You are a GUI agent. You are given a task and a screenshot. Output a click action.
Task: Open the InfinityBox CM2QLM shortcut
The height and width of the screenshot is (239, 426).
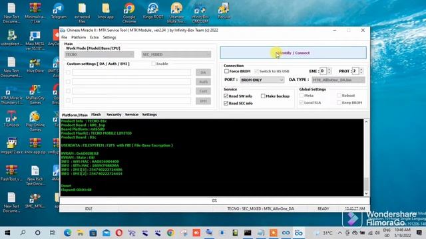(200, 13)
